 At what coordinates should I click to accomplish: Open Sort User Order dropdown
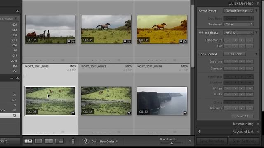(108, 141)
